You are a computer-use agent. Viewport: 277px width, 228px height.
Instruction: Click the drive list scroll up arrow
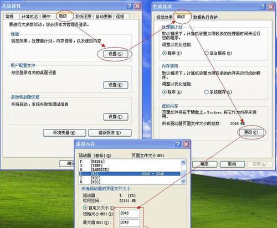[183, 162]
